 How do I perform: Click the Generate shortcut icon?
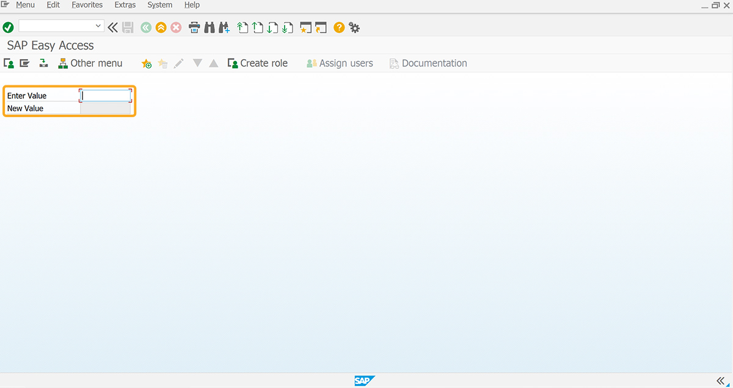pyautogui.click(x=321, y=27)
